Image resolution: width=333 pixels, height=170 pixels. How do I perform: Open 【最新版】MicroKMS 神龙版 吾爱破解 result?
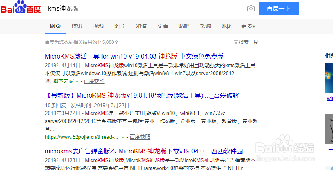tap(142, 96)
